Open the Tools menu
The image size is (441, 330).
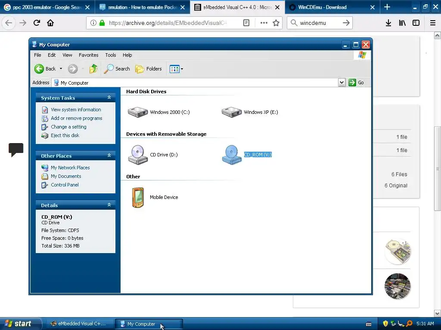pos(111,55)
